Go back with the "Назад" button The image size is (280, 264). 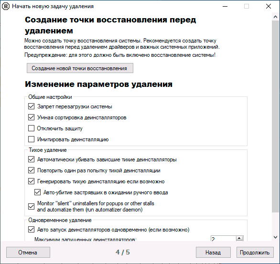coord(213,253)
